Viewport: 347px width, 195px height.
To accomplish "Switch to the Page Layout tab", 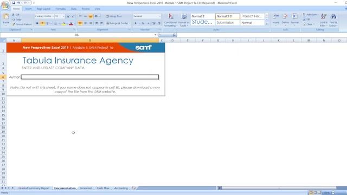I will click(43, 9).
